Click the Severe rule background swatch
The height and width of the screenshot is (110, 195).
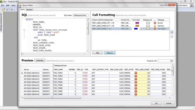(x=148, y=23)
